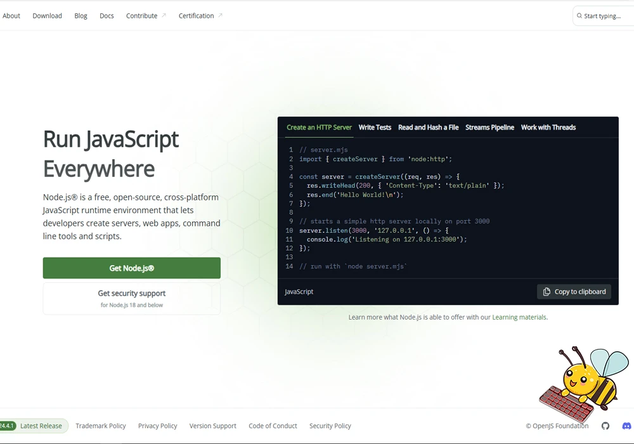Switch to the Write Tests tab
This screenshot has height=444, width=634.
coord(375,127)
